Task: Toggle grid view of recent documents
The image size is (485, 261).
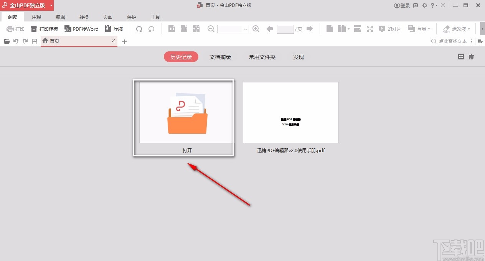Action: 461,56
